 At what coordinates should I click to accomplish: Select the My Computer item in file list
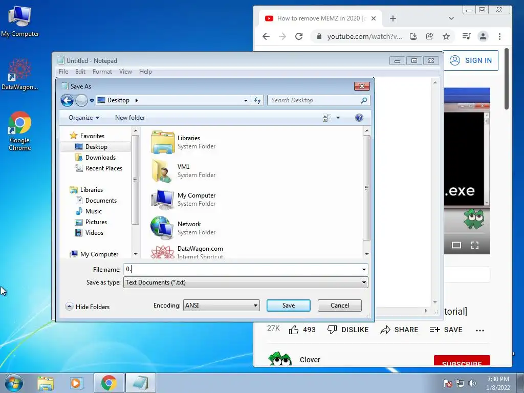183,200
